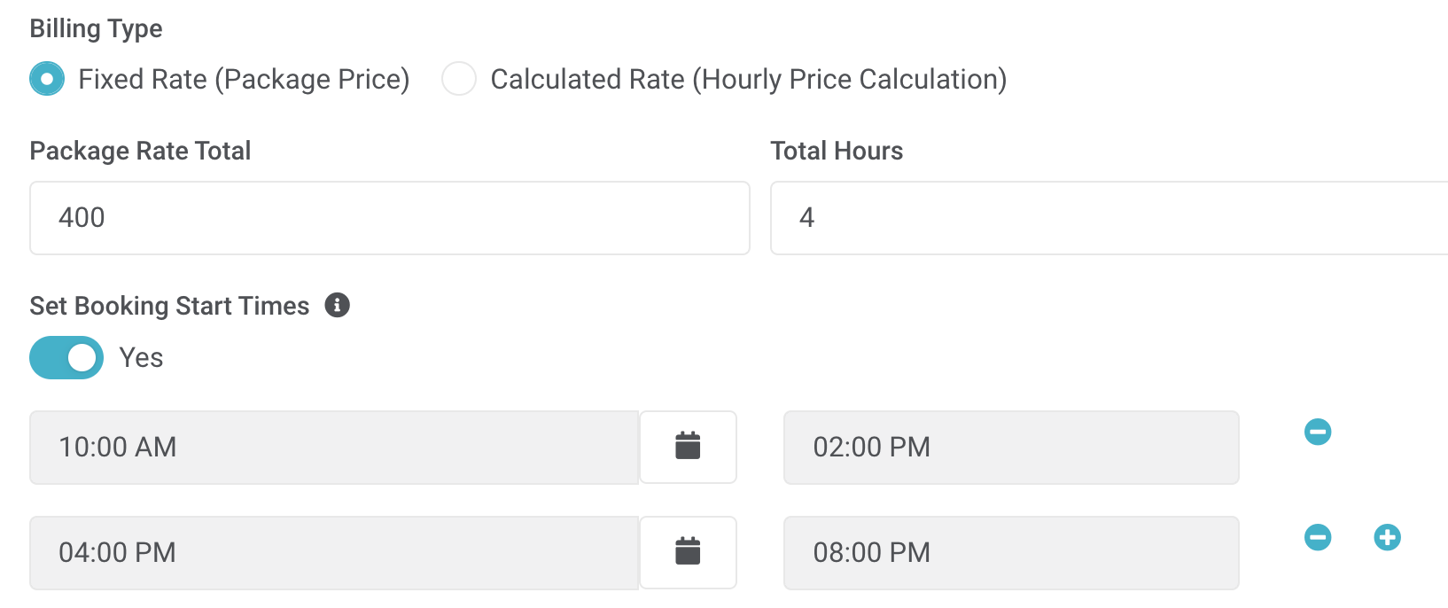
Task: Click the 02:00 PM end time field
Action: pos(1011,448)
